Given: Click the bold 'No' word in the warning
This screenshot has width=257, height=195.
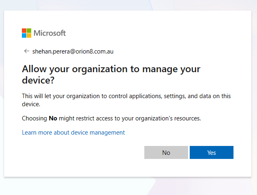Looking at the screenshot, I should (x=53, y=118).
